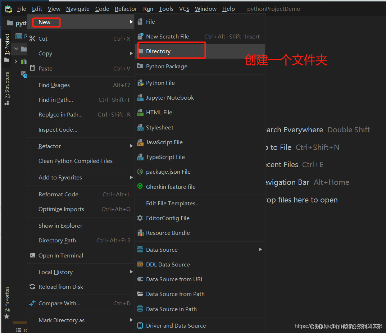386x333 pixels.
Task: Click the Paste clipboard icon
Action: (x=32, y=68)
